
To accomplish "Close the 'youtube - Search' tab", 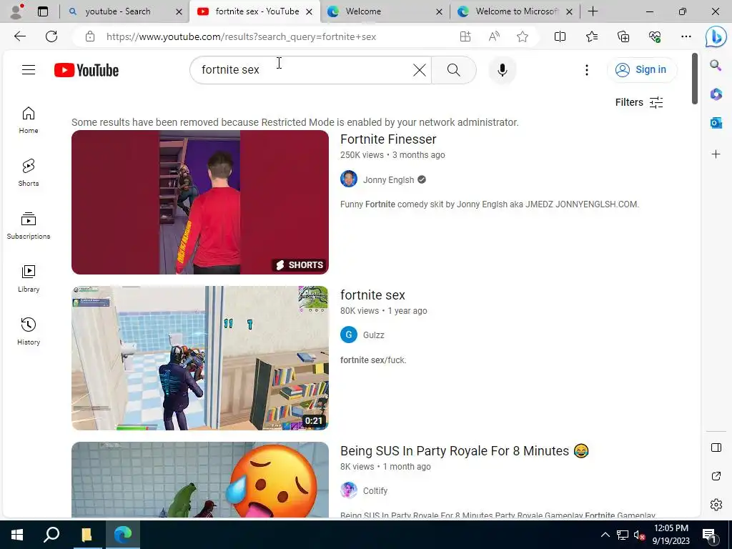I will (179, 11).
